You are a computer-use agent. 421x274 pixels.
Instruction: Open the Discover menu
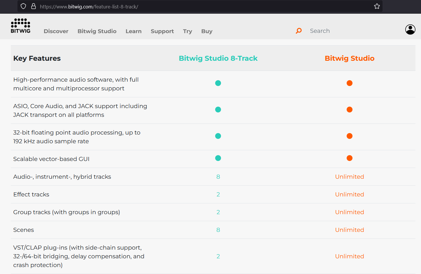pyautogui.click(x=56, y=31)
